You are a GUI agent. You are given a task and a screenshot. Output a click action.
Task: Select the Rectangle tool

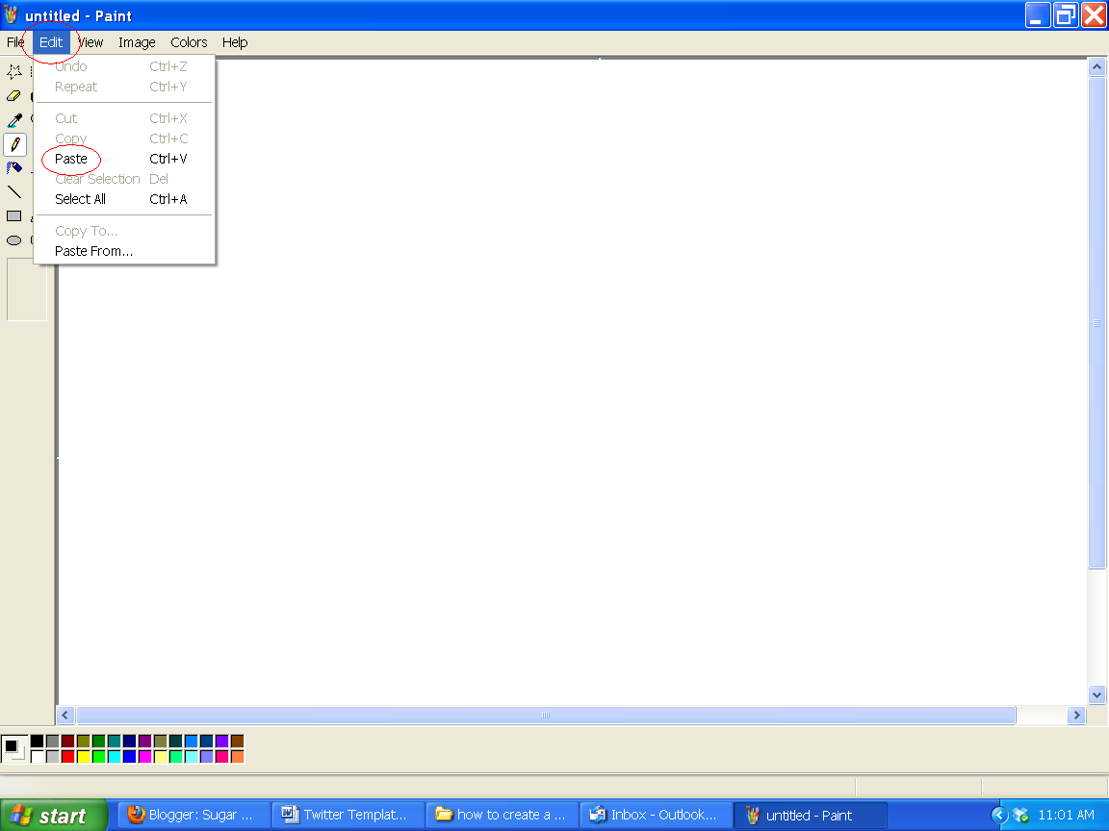13,215
